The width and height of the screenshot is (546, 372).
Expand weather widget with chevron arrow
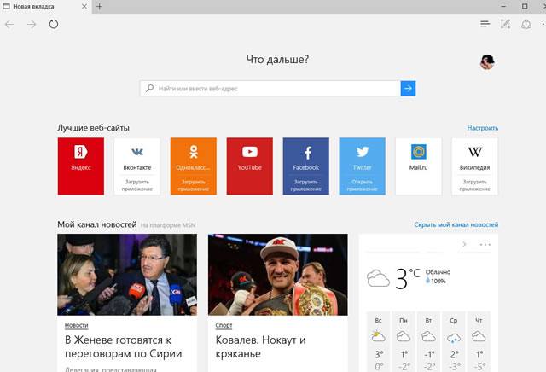click(x=464, y=245)
